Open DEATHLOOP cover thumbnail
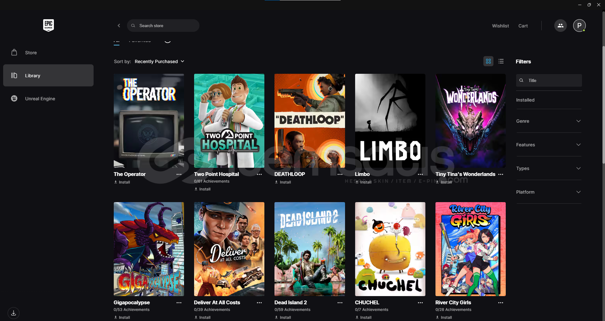Screen dimensions: 605x321 pos(310,121)
